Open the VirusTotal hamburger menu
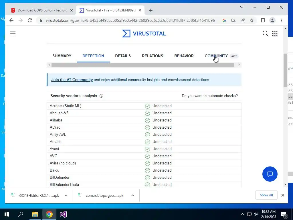Viewport: 293px width, 220px height. [x=13, y=34]
